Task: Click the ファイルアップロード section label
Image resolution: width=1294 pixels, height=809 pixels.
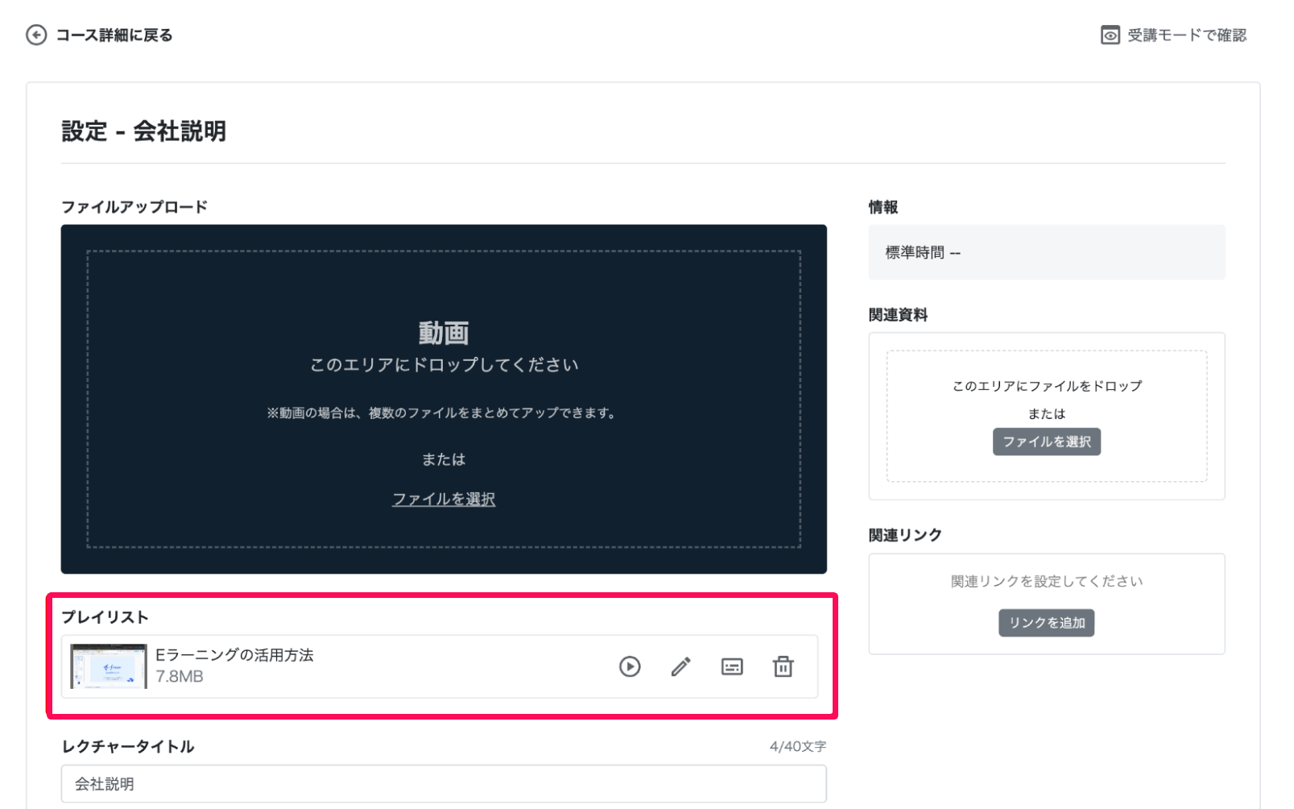Action: tap(134, 207)
